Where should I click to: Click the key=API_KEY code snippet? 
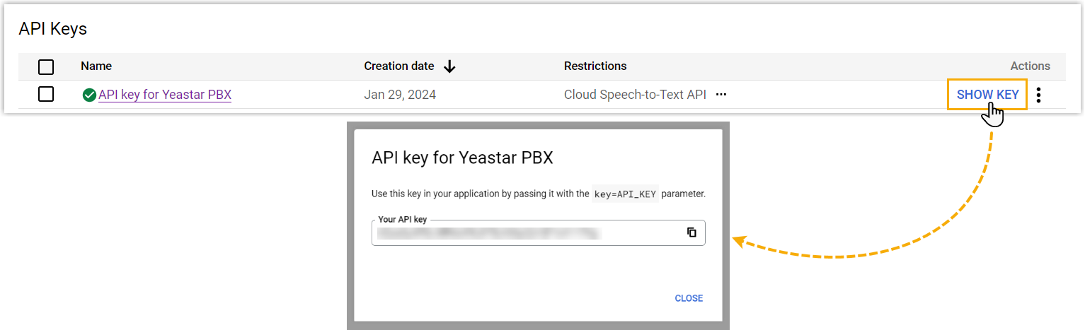(x=625, y=194)
